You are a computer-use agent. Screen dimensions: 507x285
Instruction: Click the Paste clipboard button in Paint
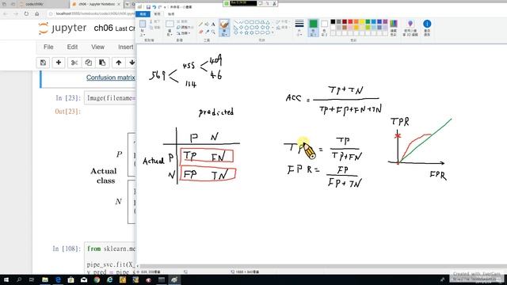coord(143,28)
